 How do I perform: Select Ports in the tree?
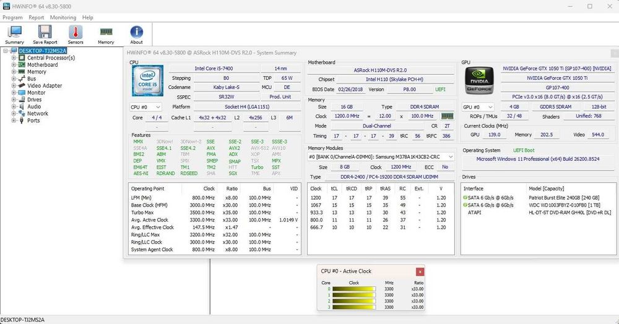pos(33,121)
